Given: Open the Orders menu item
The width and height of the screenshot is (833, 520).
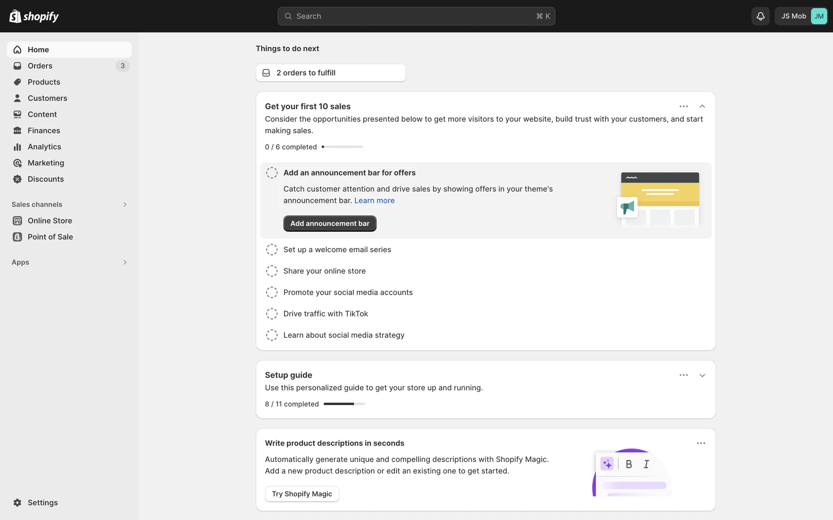Looking at the screenshot, I should pos(40,66).
